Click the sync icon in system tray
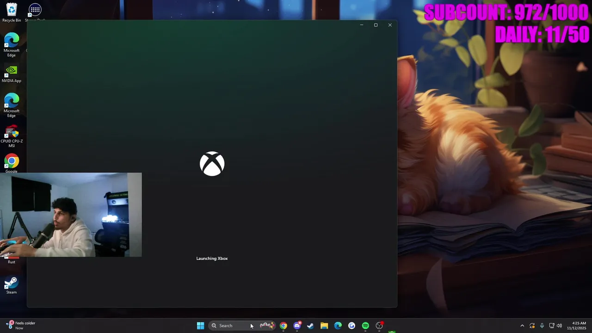This screenshot has height=333, width=592. pos(532,326)
